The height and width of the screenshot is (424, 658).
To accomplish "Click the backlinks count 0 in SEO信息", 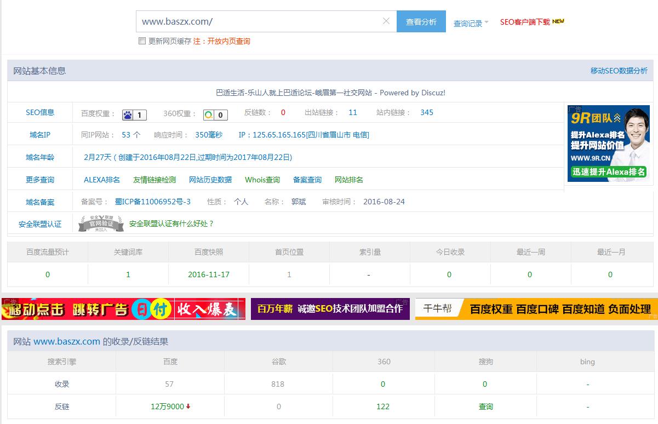I will (283, 112).
